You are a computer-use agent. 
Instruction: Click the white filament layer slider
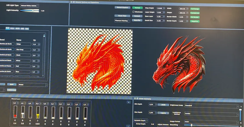(x=23, y=112)
